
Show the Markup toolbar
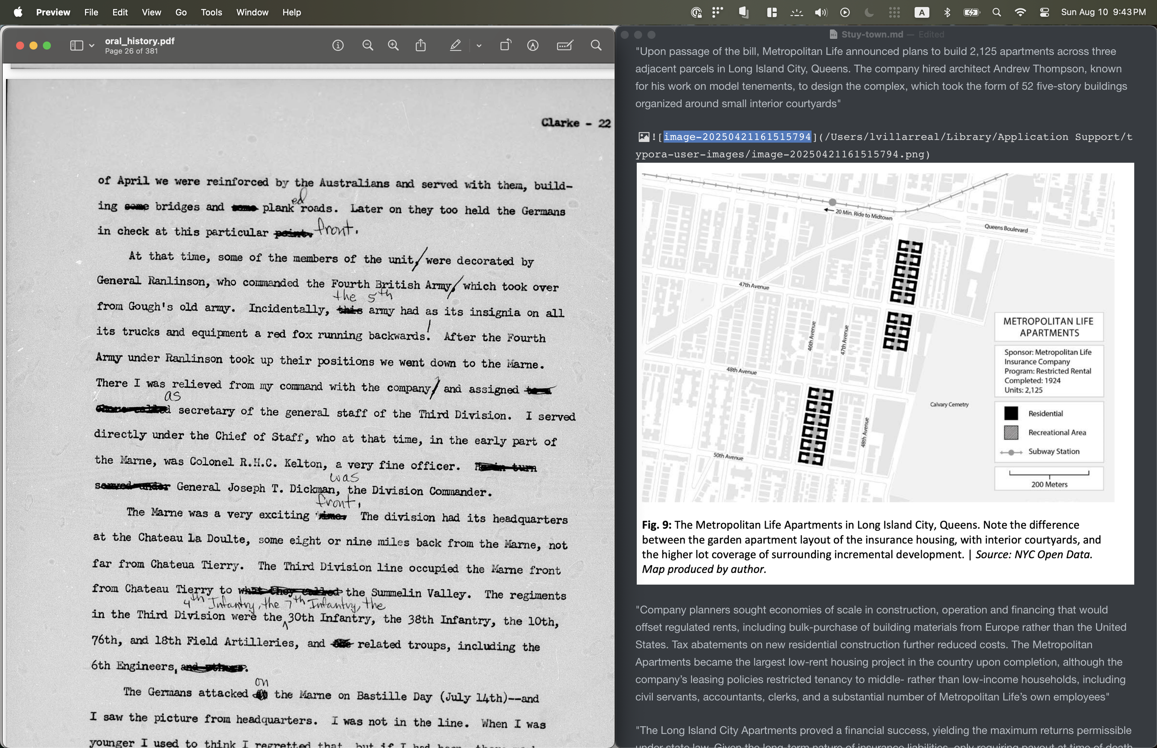pos(533,46)
